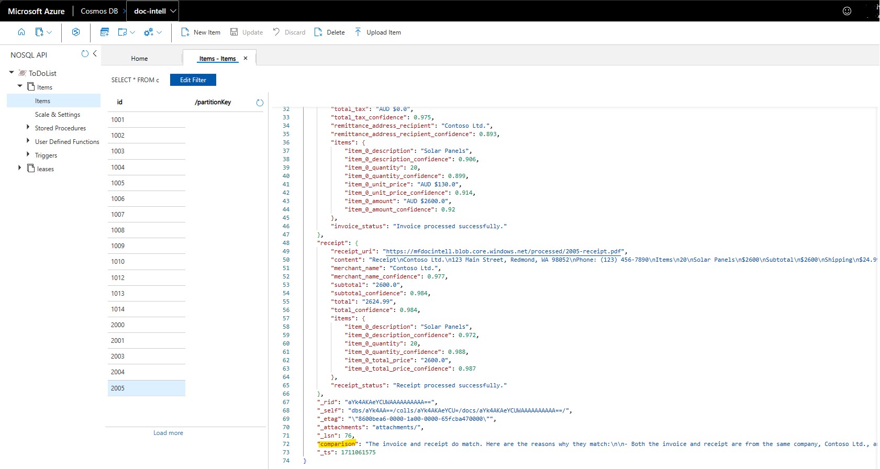Image resolution: width=880 pixels, height=469 pixels.
Task: Expand the leases container node
Action: (x=19, y=168)
